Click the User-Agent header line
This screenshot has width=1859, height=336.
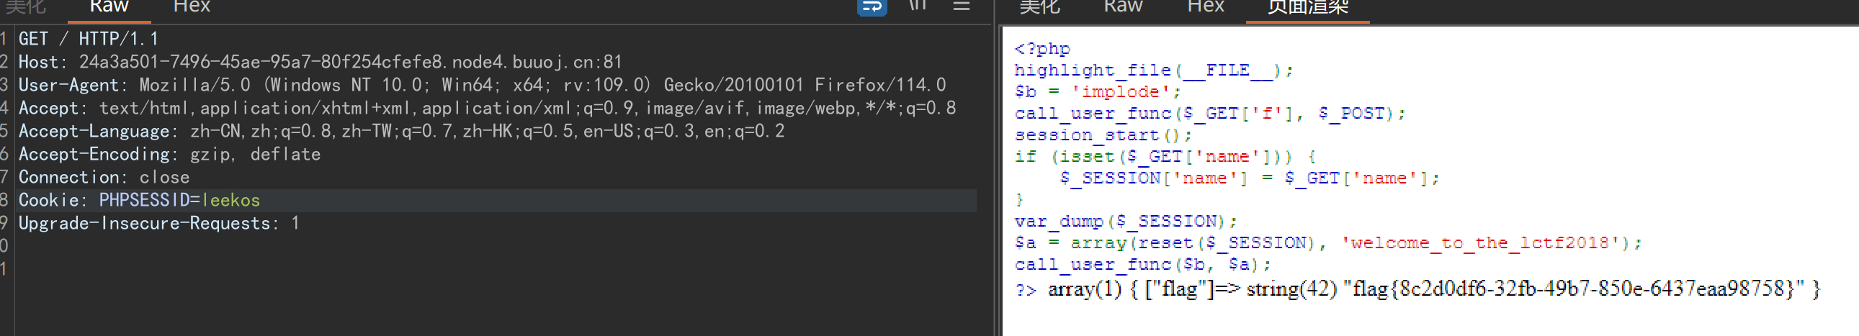point(482,85)
